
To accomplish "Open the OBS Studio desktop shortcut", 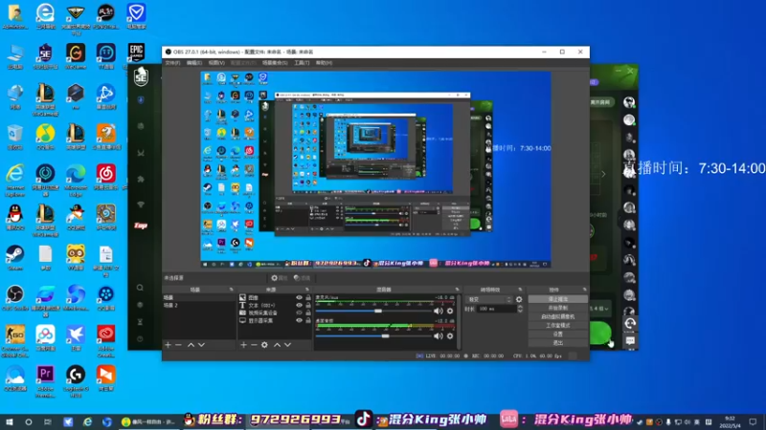I will click(15, 298).
